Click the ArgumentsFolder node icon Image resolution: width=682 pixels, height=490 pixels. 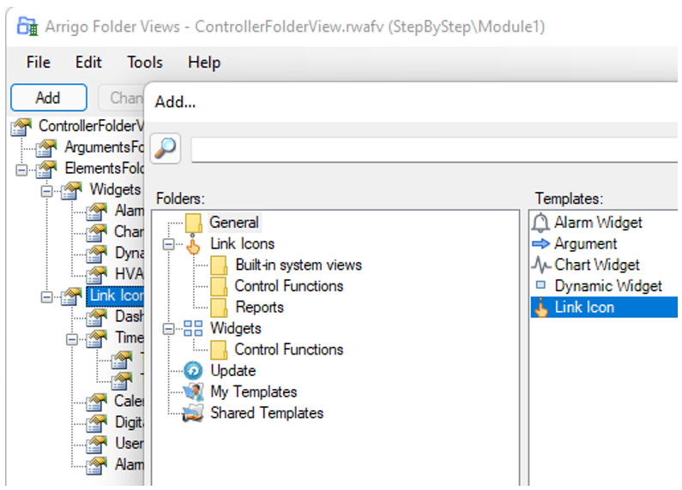(46, 147)
